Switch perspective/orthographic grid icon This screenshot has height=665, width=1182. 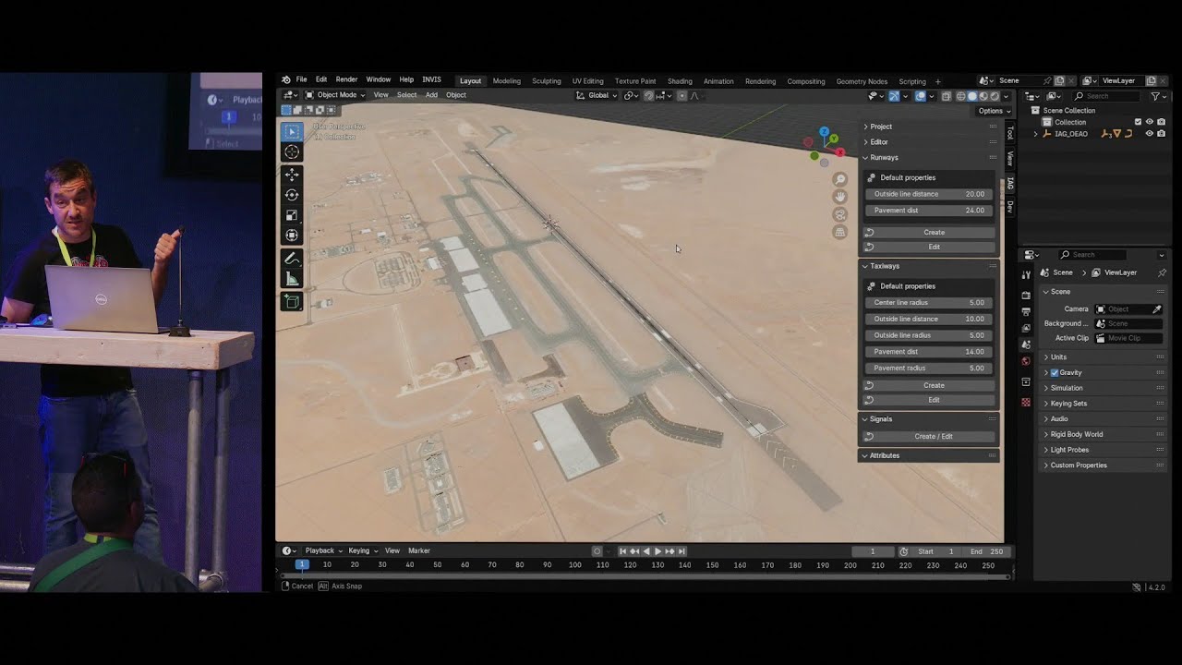840,232
